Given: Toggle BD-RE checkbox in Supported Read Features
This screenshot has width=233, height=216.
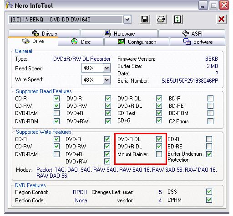Looking at the screenshot, I should coord(210,106).
